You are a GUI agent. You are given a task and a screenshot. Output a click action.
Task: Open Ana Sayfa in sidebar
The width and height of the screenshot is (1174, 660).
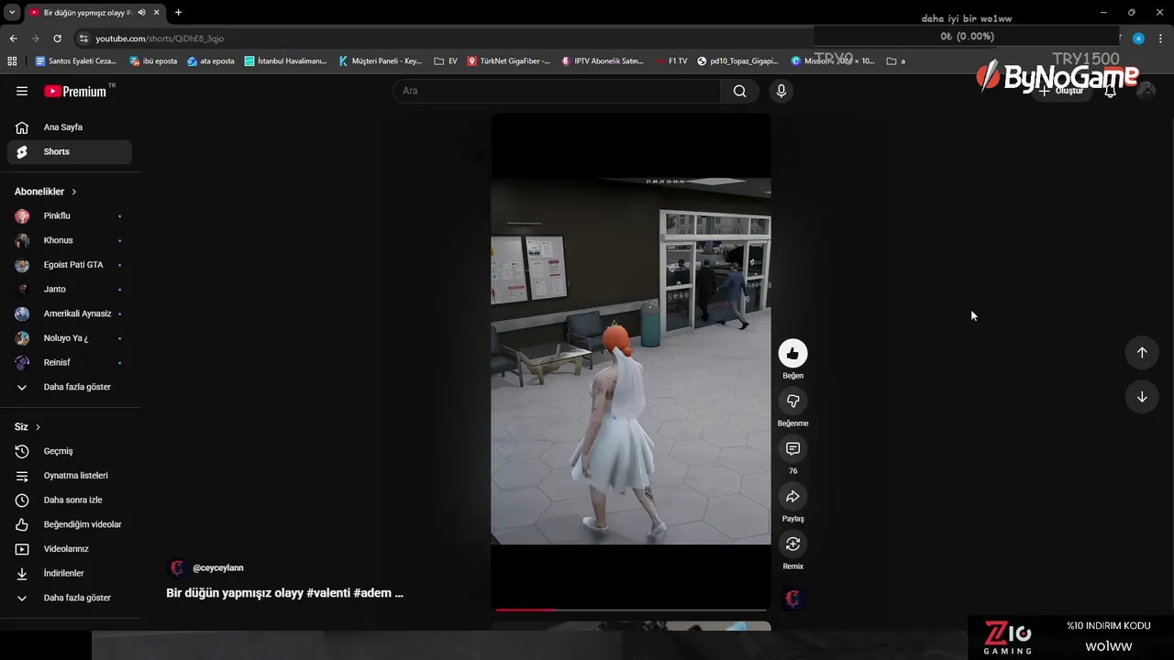70,127
